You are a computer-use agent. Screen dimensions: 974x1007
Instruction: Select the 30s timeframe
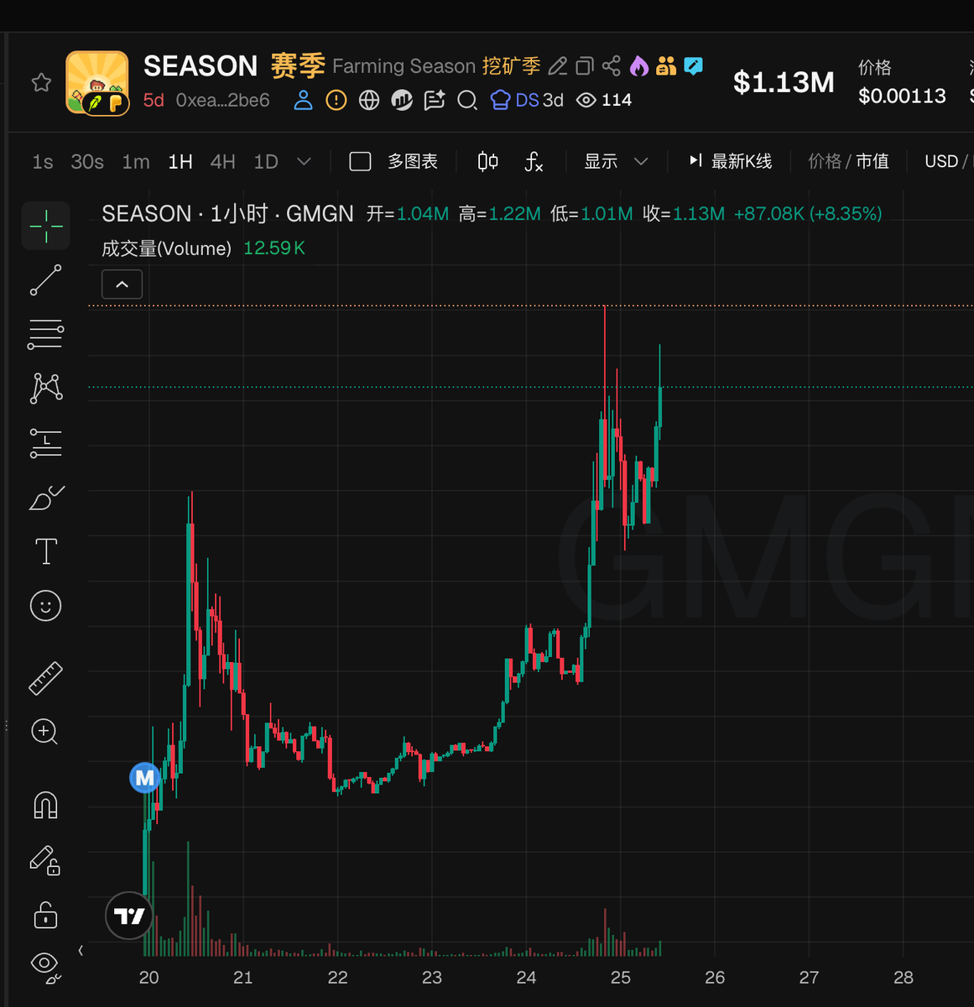click(87, 162)
